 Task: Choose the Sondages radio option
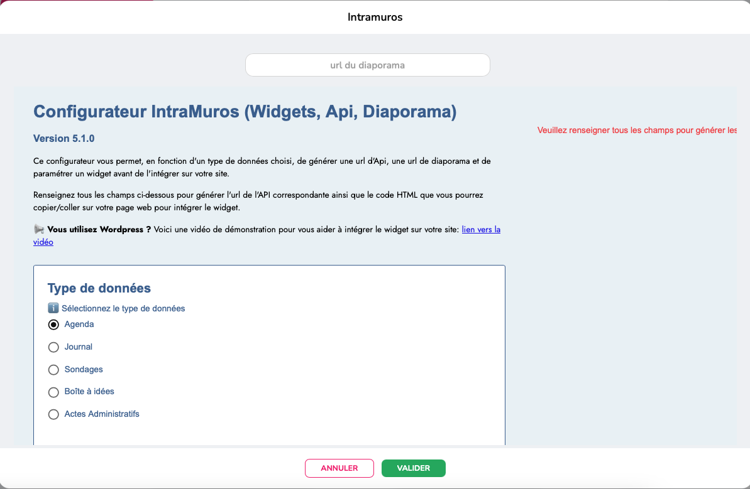pyautogui.click(x=53, y=370)
